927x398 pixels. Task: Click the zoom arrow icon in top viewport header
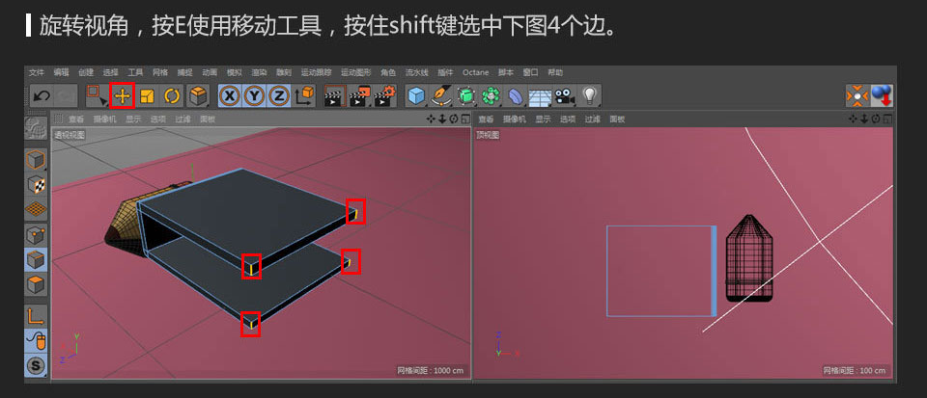click(864, 119)
